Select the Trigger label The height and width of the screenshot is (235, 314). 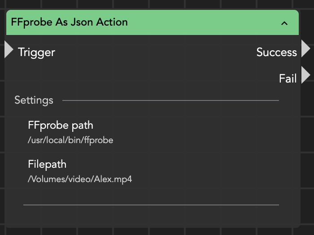(36, 52)
